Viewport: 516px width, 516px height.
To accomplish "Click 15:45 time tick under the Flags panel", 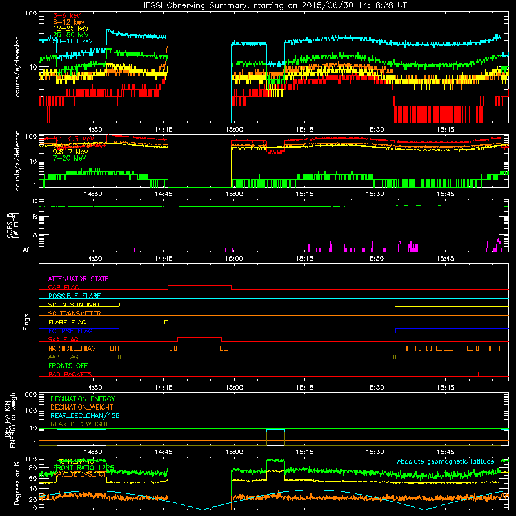I will pyautogui.click(x=445, y=388).
